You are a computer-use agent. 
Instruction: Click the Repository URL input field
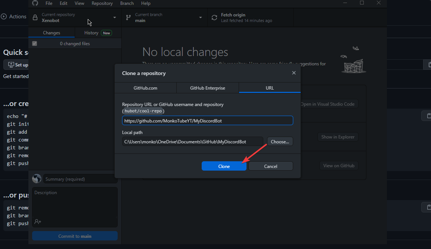coord(207,121)
